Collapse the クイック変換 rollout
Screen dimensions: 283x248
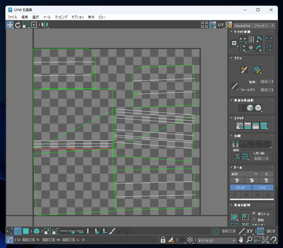tap(231, 31)
